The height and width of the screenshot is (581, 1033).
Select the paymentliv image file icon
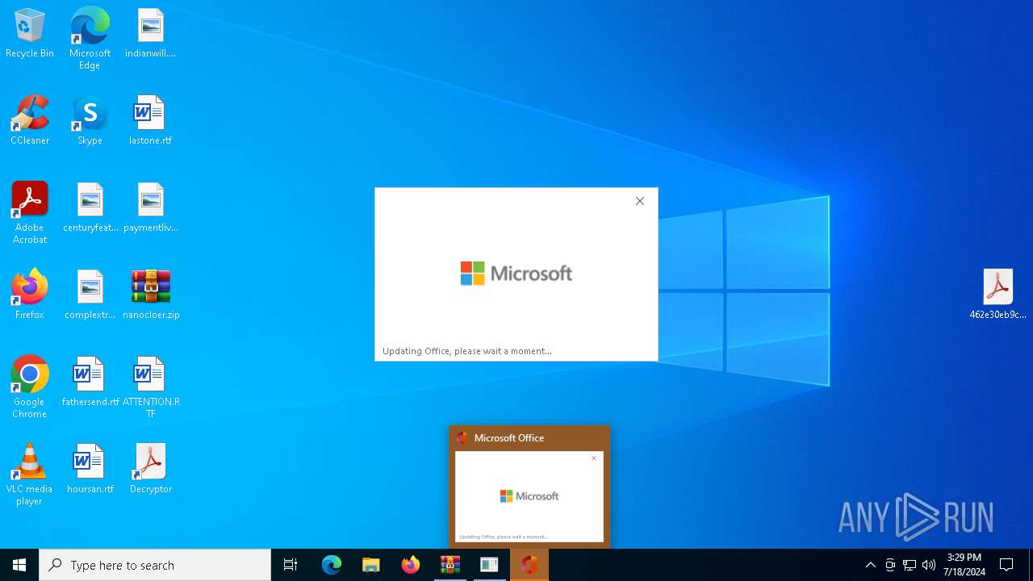[150, 208]
